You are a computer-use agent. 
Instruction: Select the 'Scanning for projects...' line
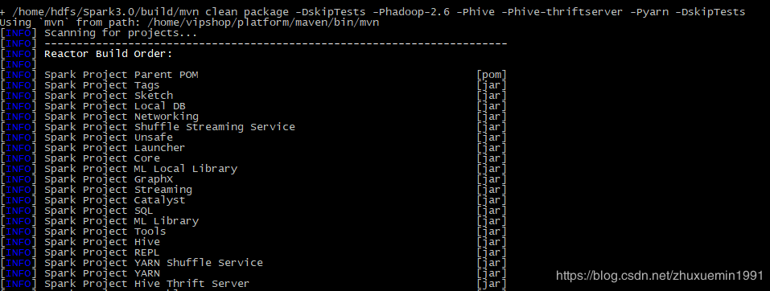(x=121, y=33)
